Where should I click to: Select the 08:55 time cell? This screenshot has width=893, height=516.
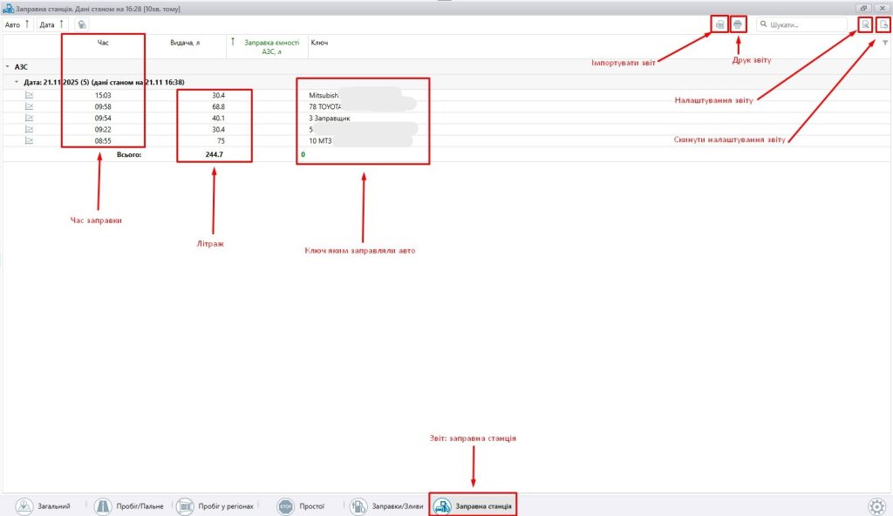pos(103,140)
